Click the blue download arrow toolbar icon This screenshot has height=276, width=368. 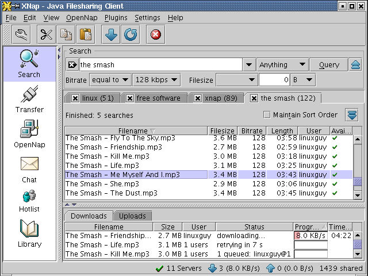111,34
